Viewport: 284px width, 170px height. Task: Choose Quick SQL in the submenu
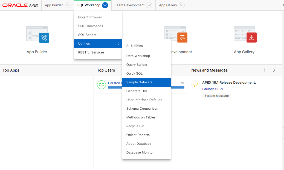pyautogui.click(x=134, y=73)
